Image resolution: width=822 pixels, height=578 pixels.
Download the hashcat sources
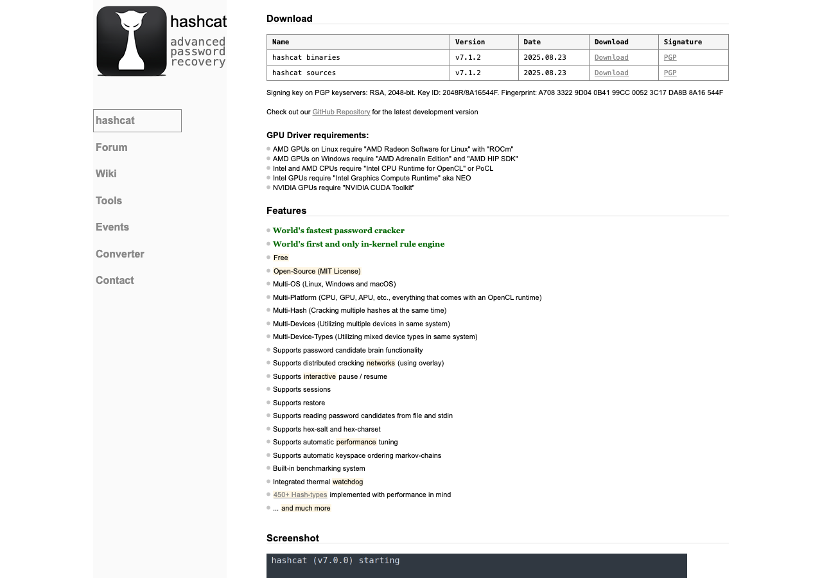coord(611,73)
